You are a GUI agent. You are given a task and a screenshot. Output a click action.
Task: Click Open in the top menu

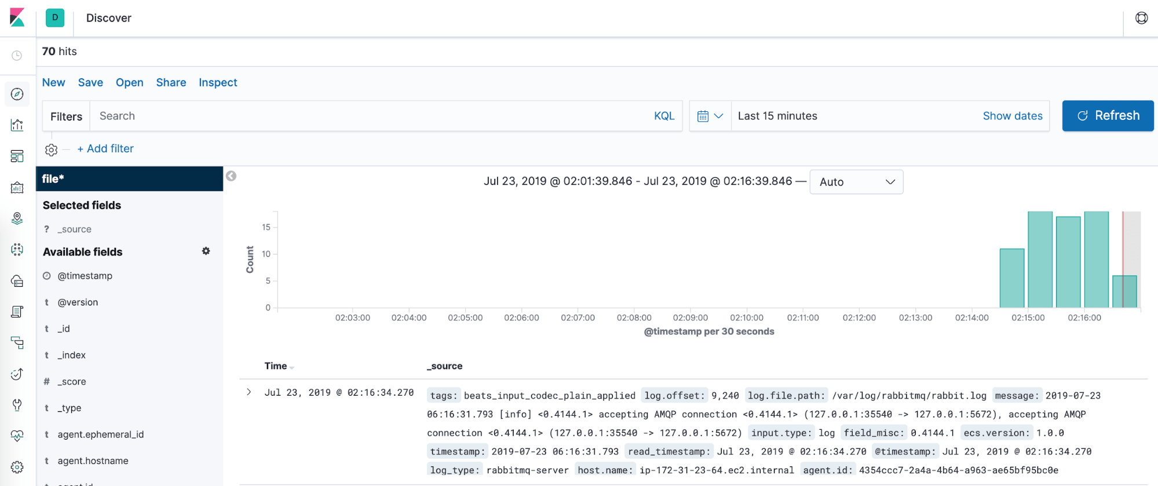129,82
